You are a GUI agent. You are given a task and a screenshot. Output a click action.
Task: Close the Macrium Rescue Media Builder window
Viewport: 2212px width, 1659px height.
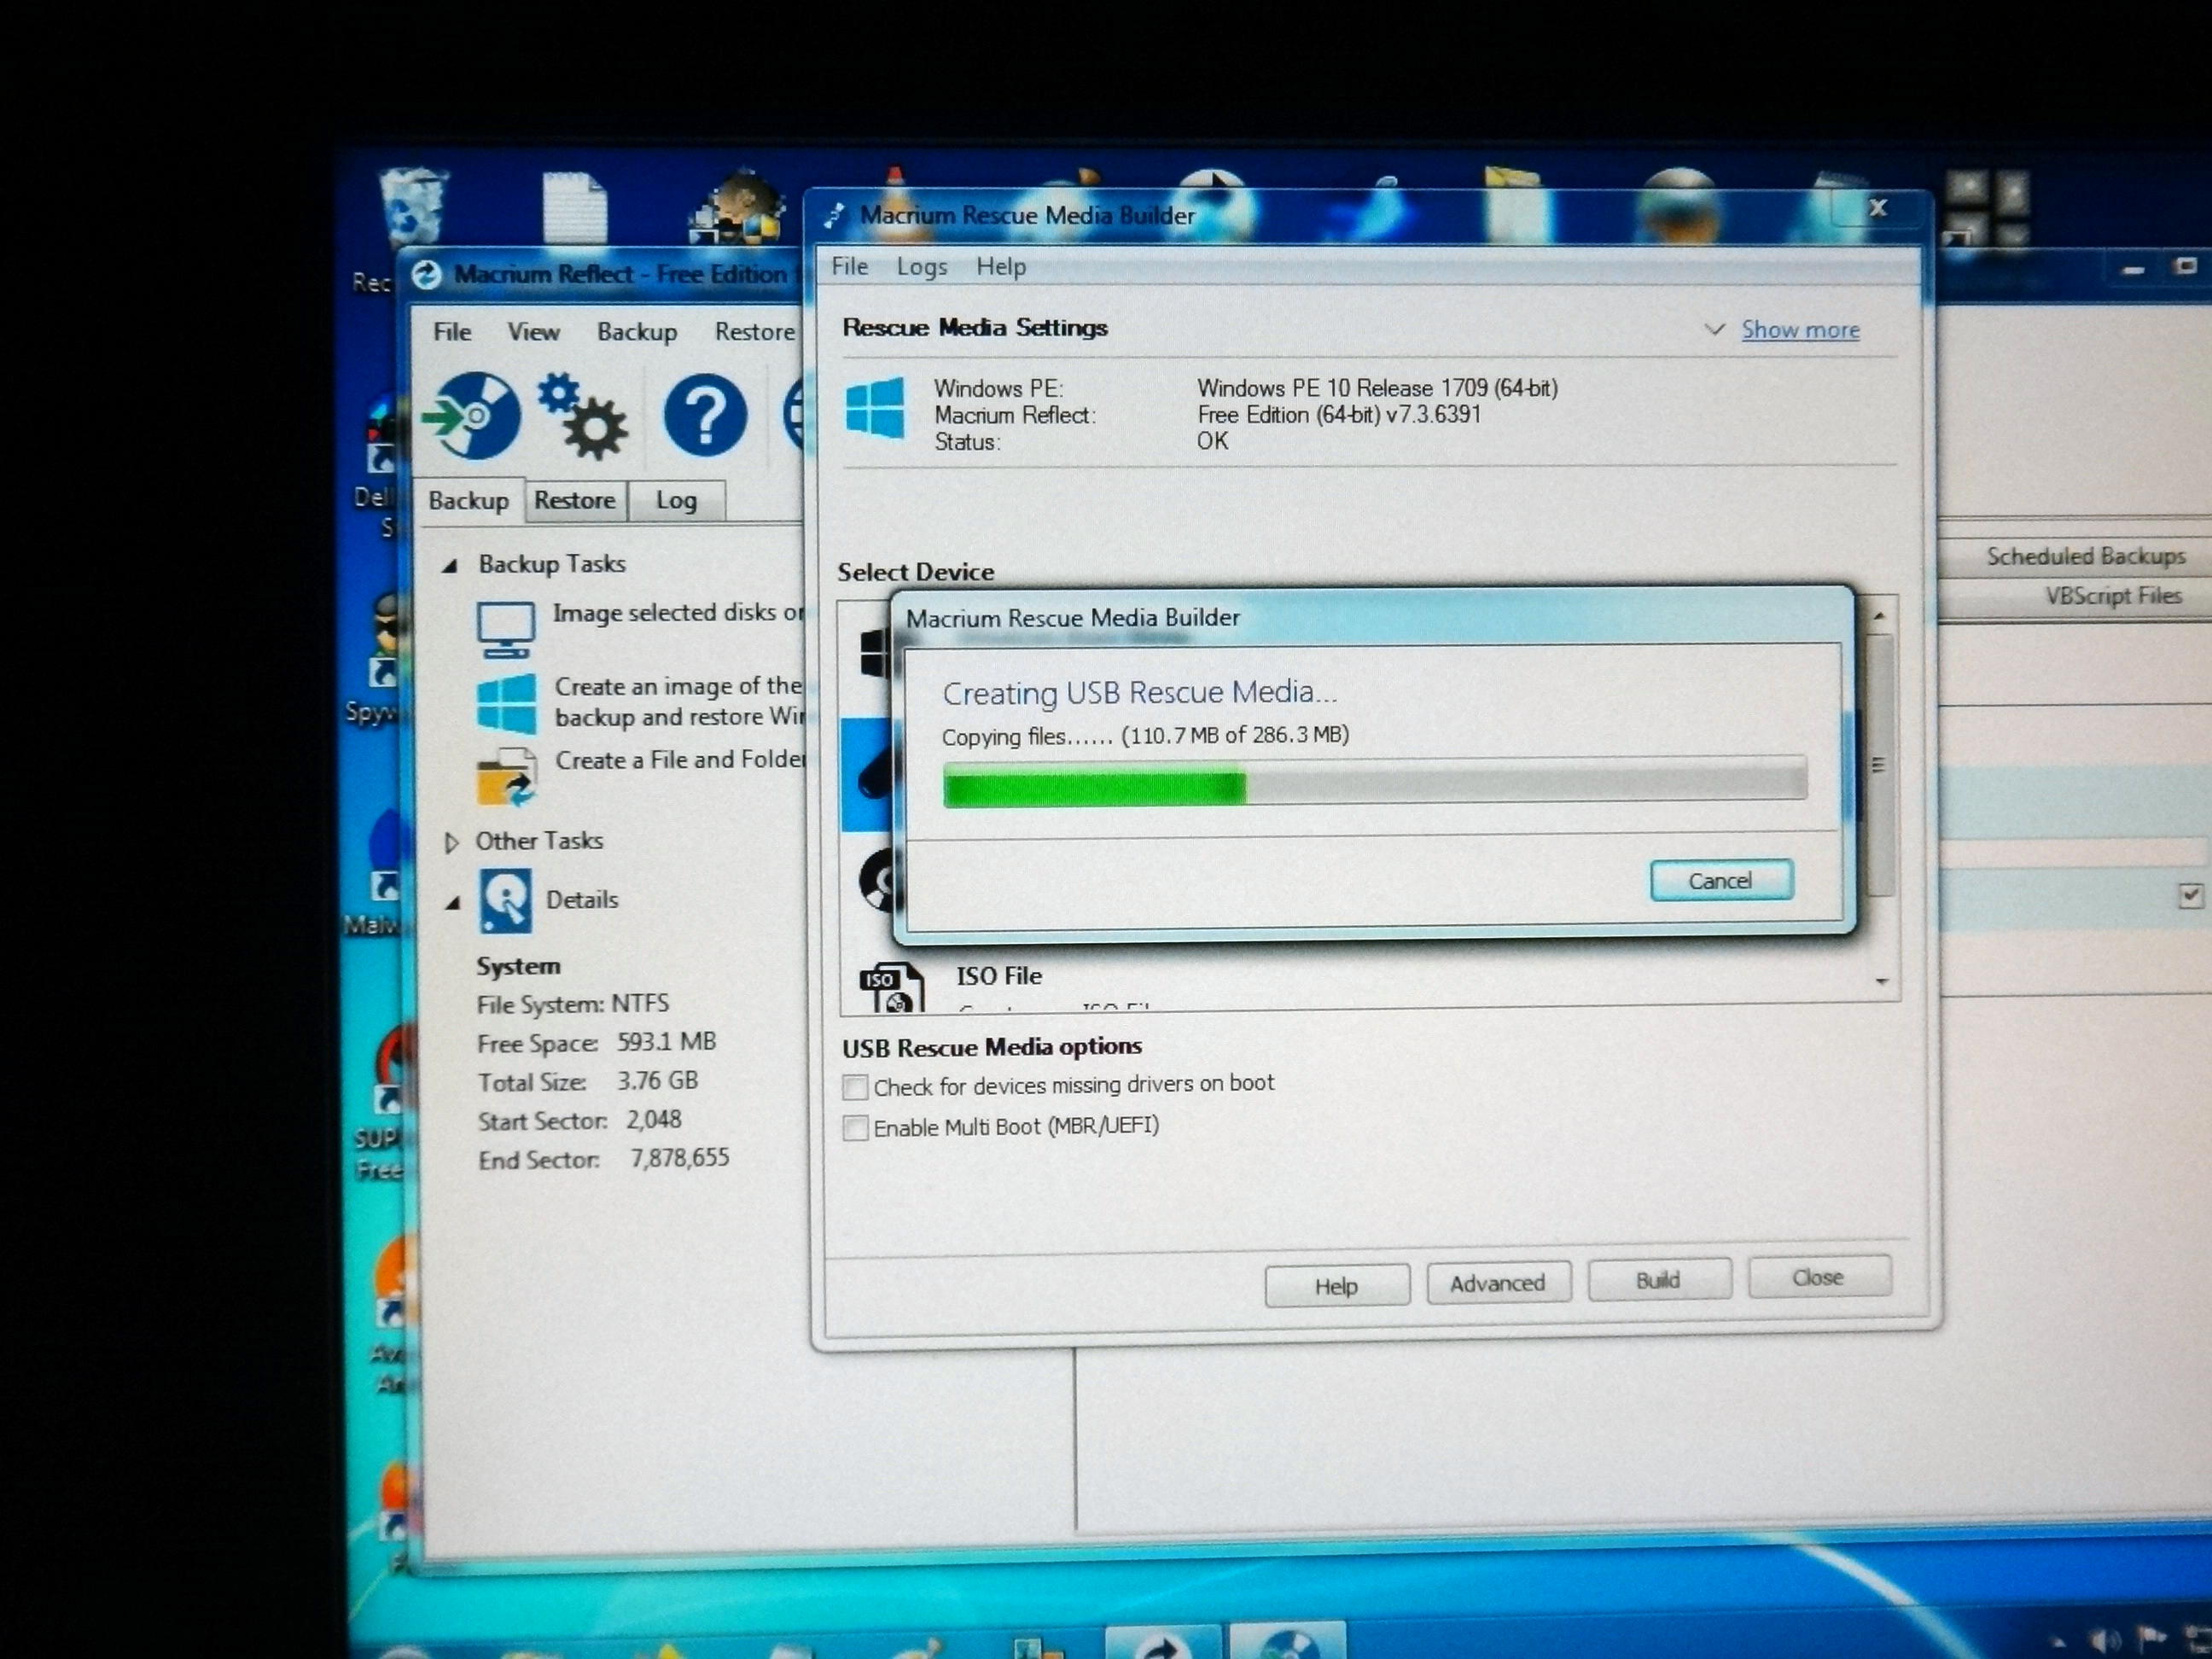pyautogui.click(x=1878, y=208)
